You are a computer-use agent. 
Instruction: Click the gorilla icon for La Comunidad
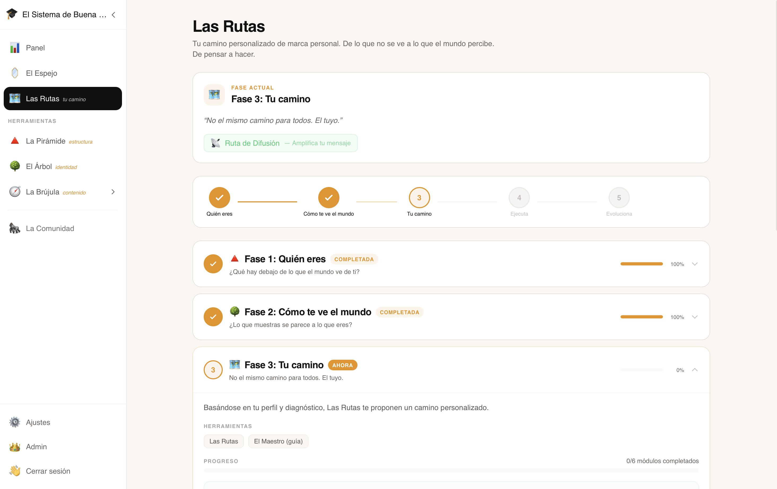[15, 228]
